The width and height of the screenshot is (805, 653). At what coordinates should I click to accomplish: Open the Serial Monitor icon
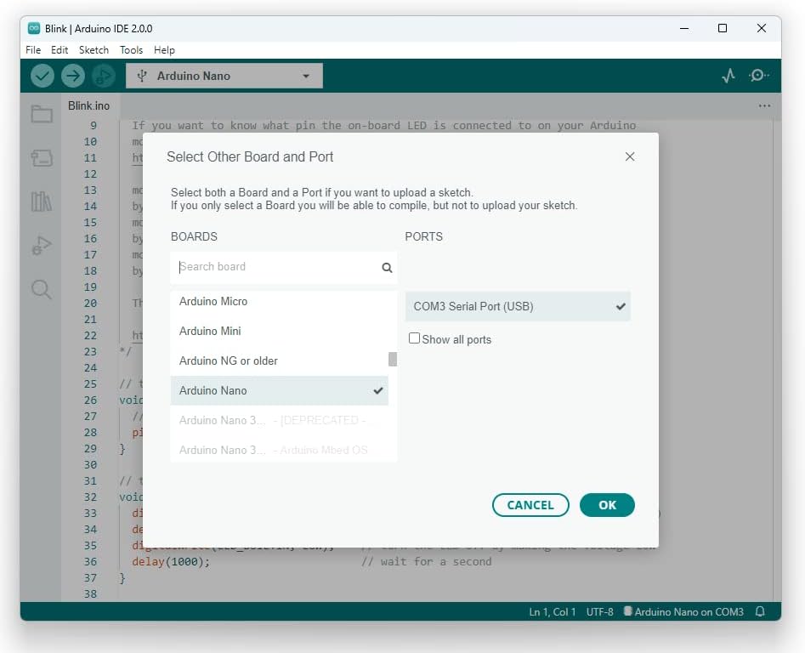pyautogui.click(x=758, y=76)
